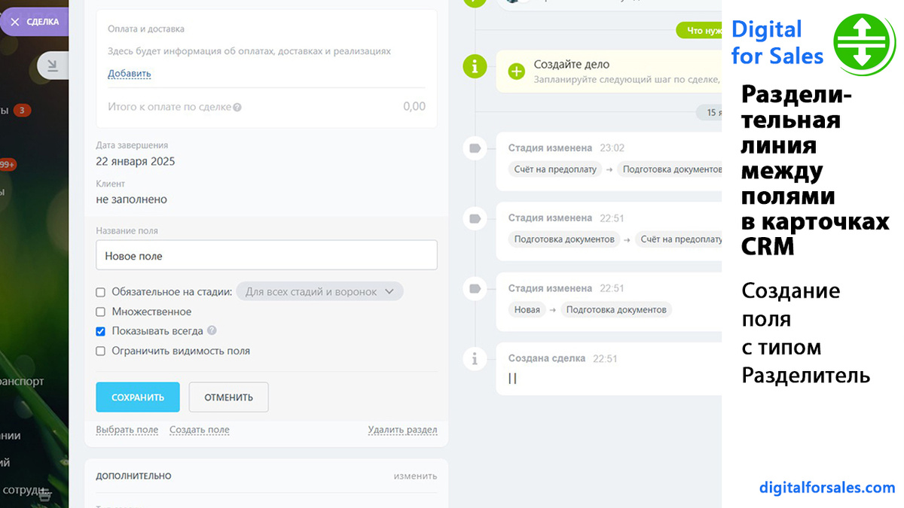Click Отменить button

[229, 397]
